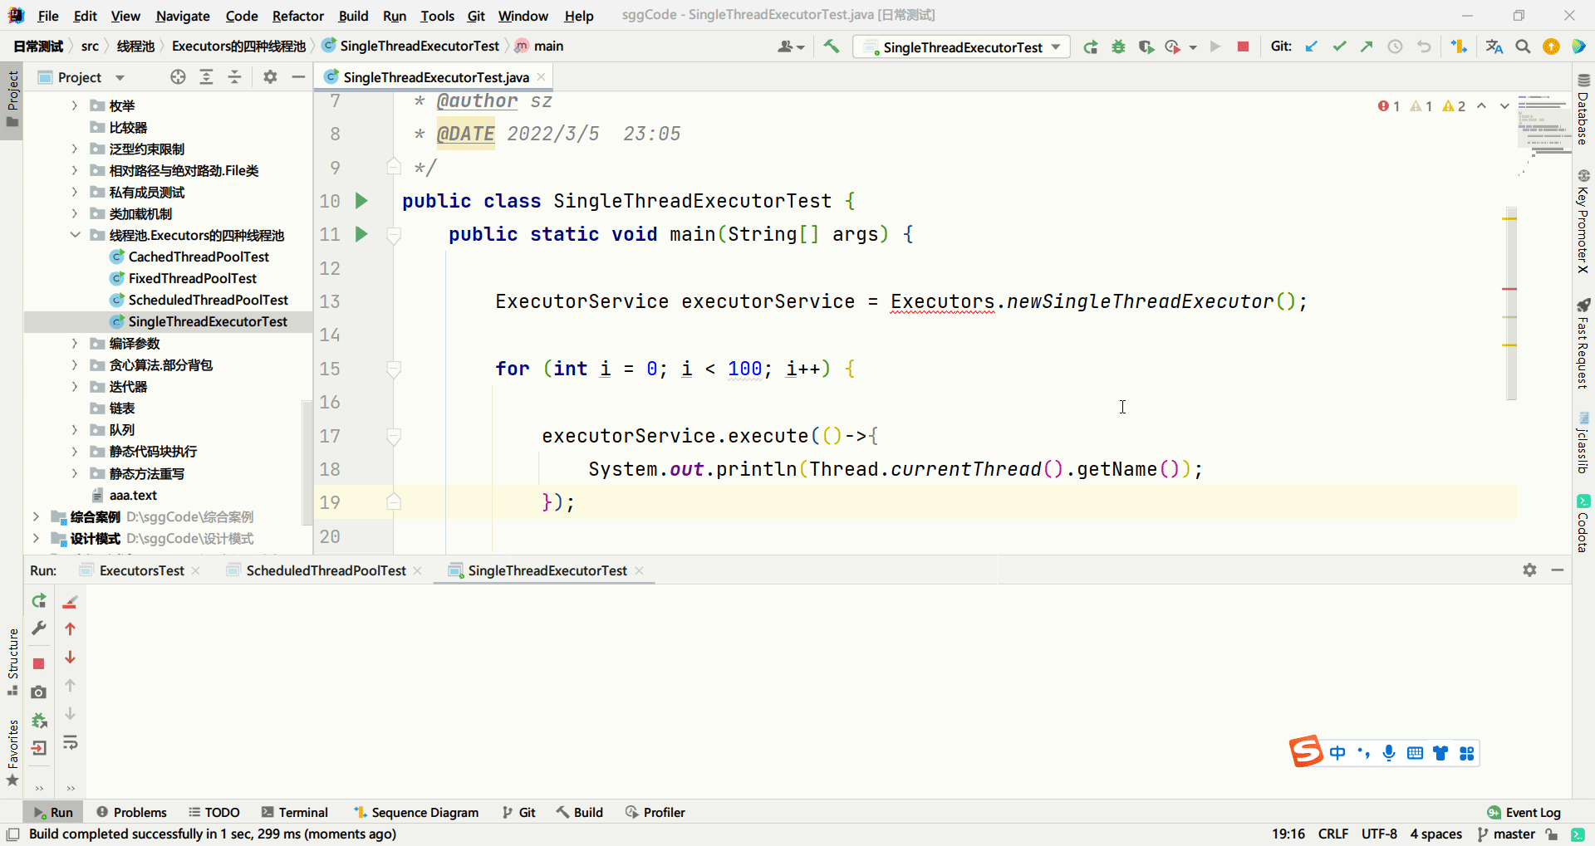Dump threads with the camera icon
The height and width of the screenshot is (846, 1595).
pos(38,692)
